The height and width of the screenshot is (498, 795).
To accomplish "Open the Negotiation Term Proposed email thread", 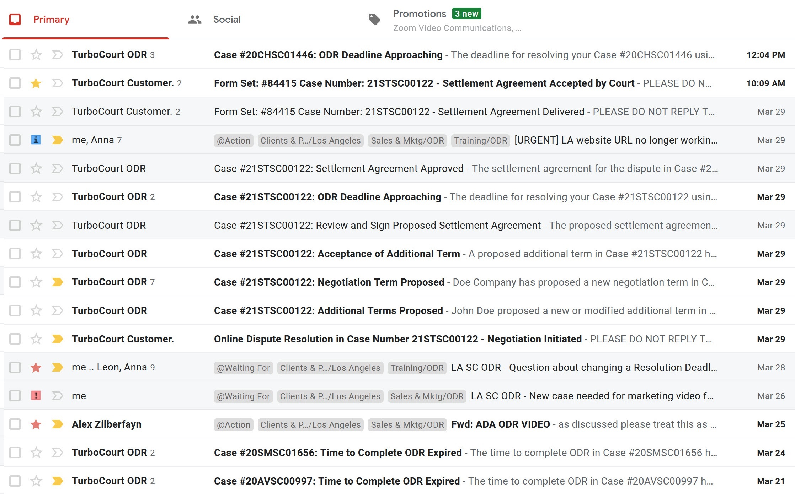I will (x=329, y=282).
